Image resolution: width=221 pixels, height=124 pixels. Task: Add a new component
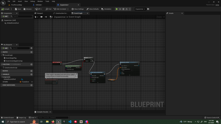5,16
